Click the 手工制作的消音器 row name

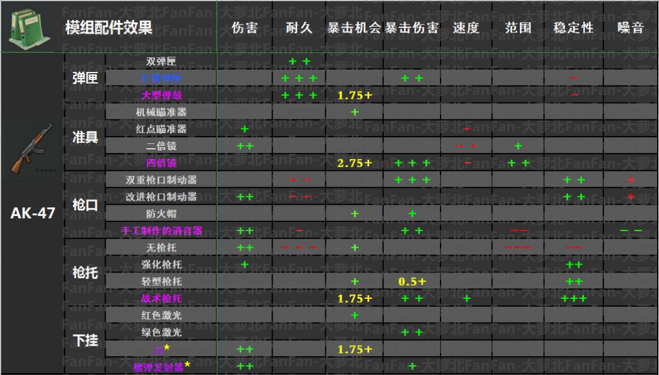tap(161, 230)
